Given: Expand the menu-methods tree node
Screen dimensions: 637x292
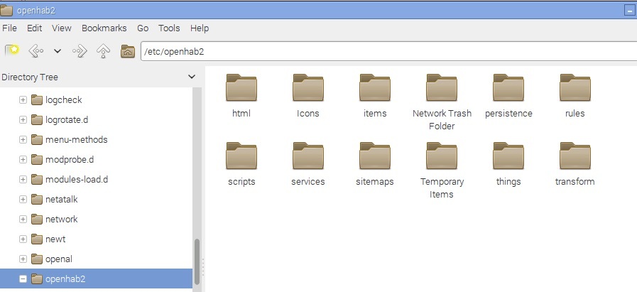Looking at the screenshot, I should [23, 139].
